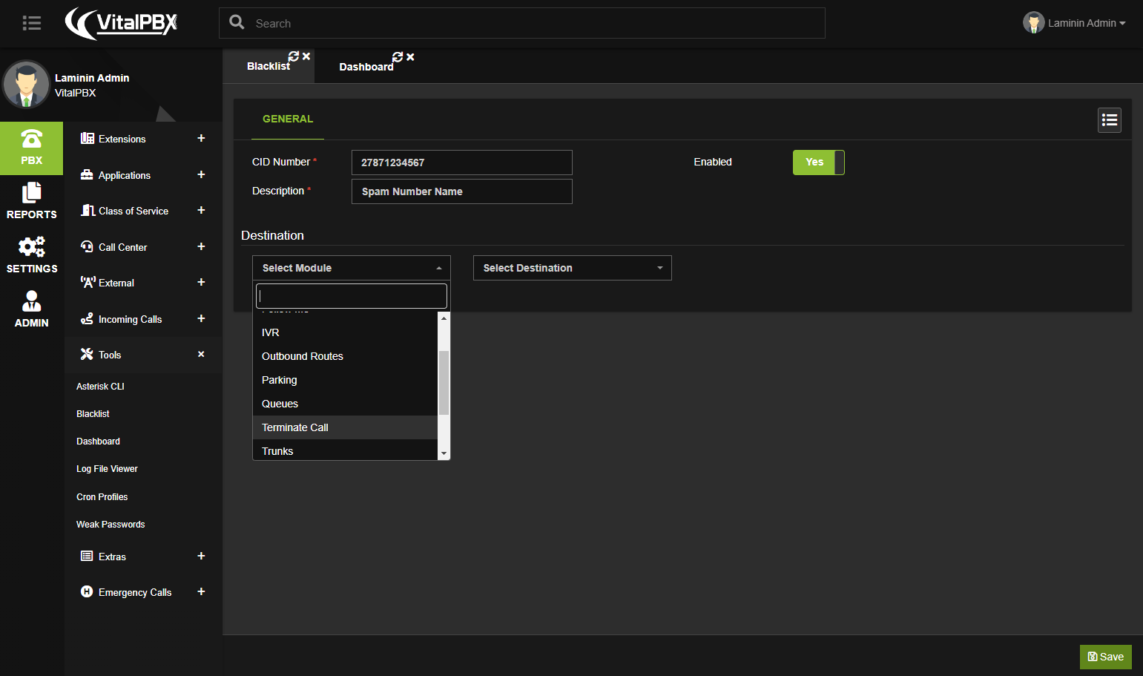This screenshot has width=1143, height=676.
Task: Choose IVR from module list
Action: [x=345, y=332]
